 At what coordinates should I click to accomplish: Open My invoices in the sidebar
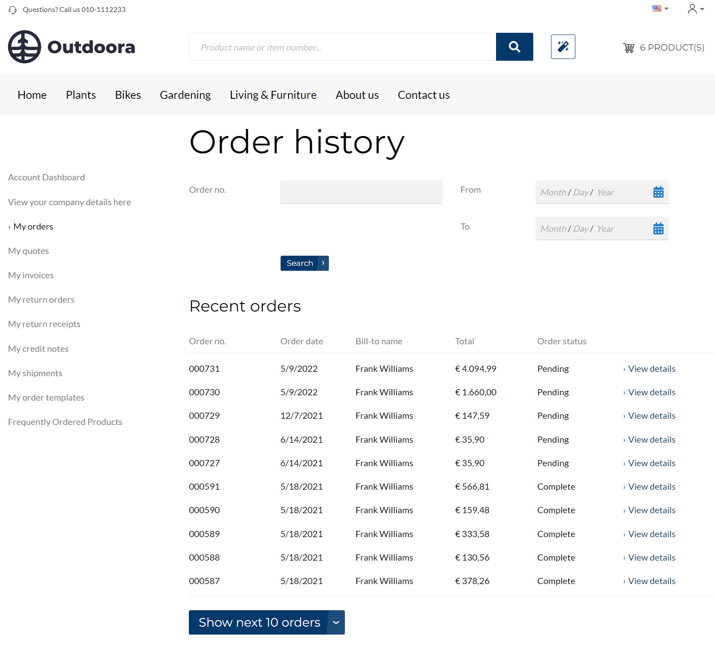click(31, 275)
